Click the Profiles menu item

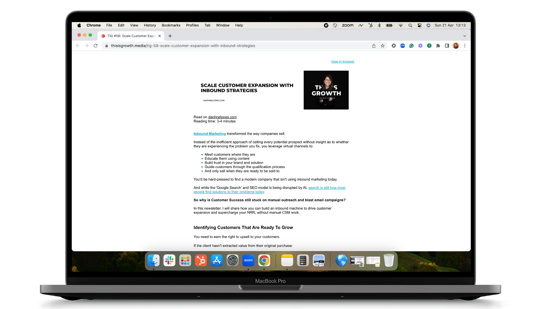pyautogui.click(x=192, y=25)
